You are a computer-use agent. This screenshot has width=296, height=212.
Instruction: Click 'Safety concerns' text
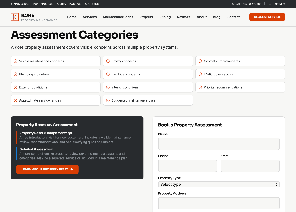[x=124, y=61]
